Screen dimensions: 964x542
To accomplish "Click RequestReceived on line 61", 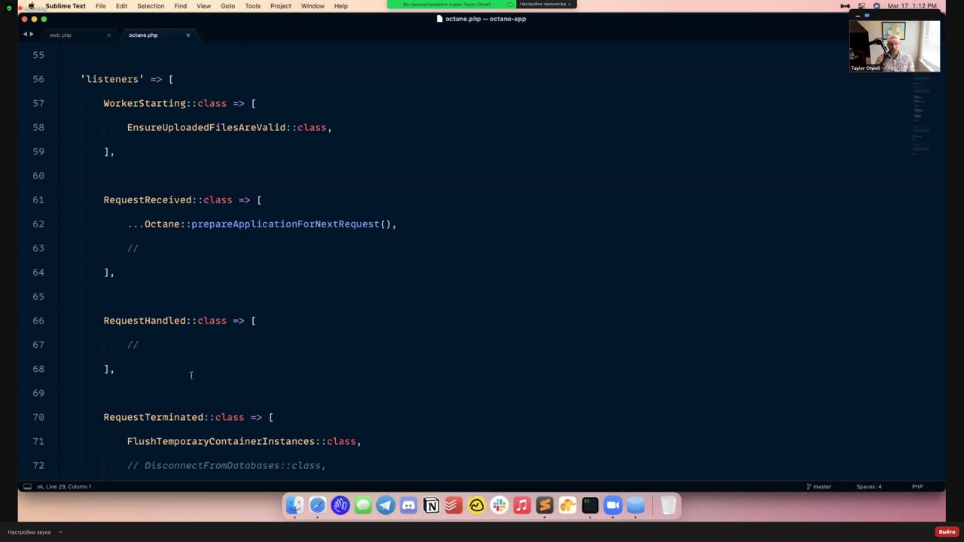I will [148, 199].
